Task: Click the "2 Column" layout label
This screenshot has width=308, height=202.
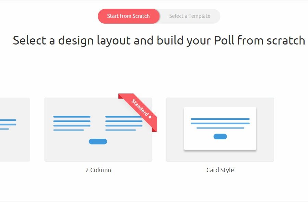Action: click(x=98, y=170)
